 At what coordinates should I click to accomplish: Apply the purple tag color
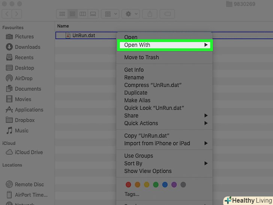[174, 185]
